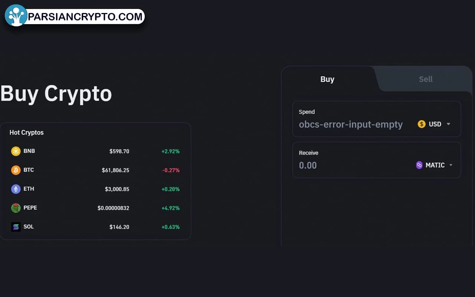Open the BTC price $61,806.25 entry
The height and width of the screenshot is (297, 475).
click(x=115, y=170)
